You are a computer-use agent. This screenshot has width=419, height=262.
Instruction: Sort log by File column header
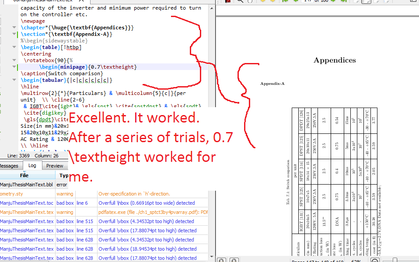[28, 175]
